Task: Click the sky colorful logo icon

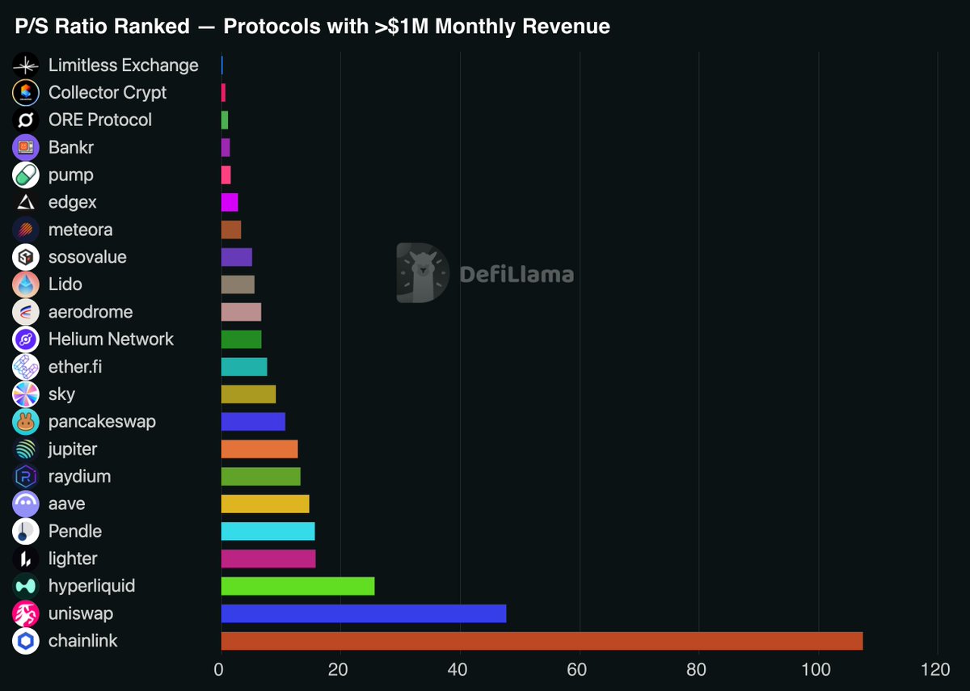Action: point(26,394)
